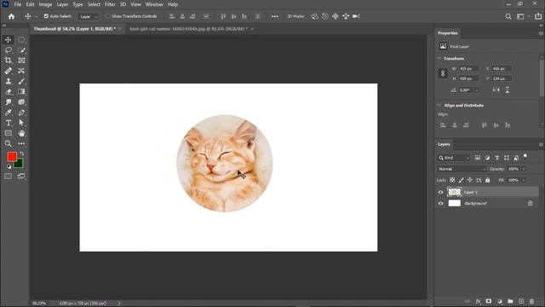Tick Show Transform Controls checkbox
The width and height of the screenshot is (545, 307).
(107, 16)
